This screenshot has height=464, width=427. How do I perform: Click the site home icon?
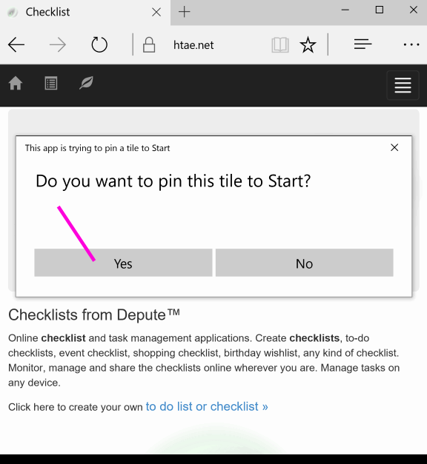coord(16,83)
